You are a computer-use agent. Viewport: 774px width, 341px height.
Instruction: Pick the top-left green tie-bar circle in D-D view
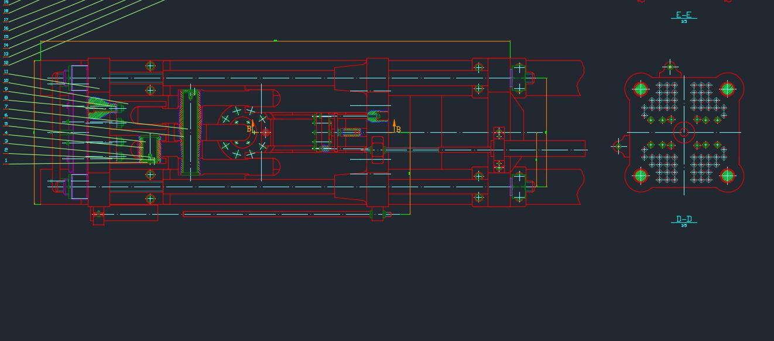[641, 89]
